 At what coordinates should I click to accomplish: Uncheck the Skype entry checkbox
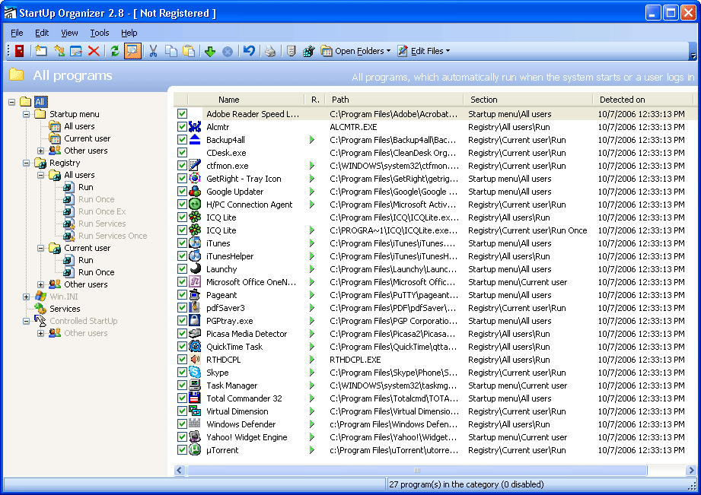click(182, 372)
